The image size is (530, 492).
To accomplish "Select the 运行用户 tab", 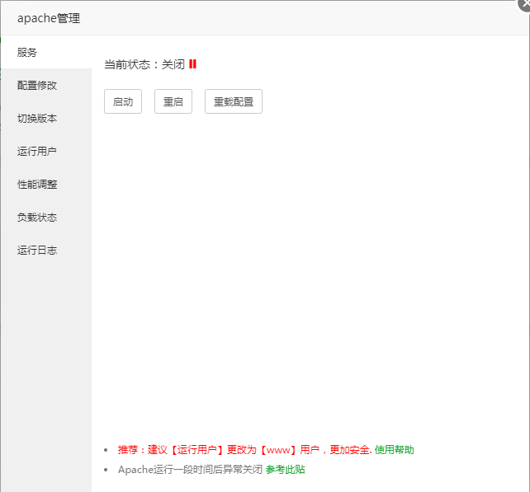I will point(46,151).
